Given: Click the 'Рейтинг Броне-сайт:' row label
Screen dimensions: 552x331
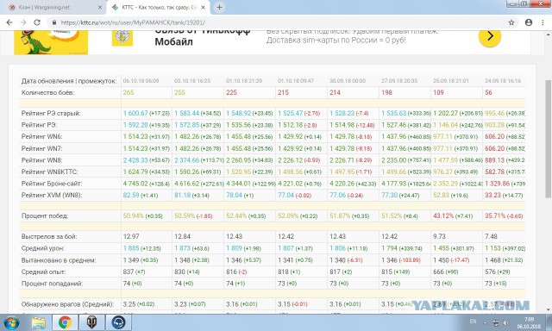Looking at the screenshot, I should click(x=52, y=184).
